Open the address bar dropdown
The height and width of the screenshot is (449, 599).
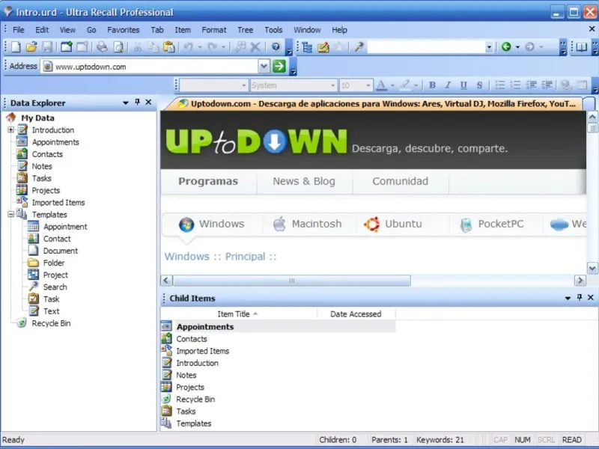[264, 66]
